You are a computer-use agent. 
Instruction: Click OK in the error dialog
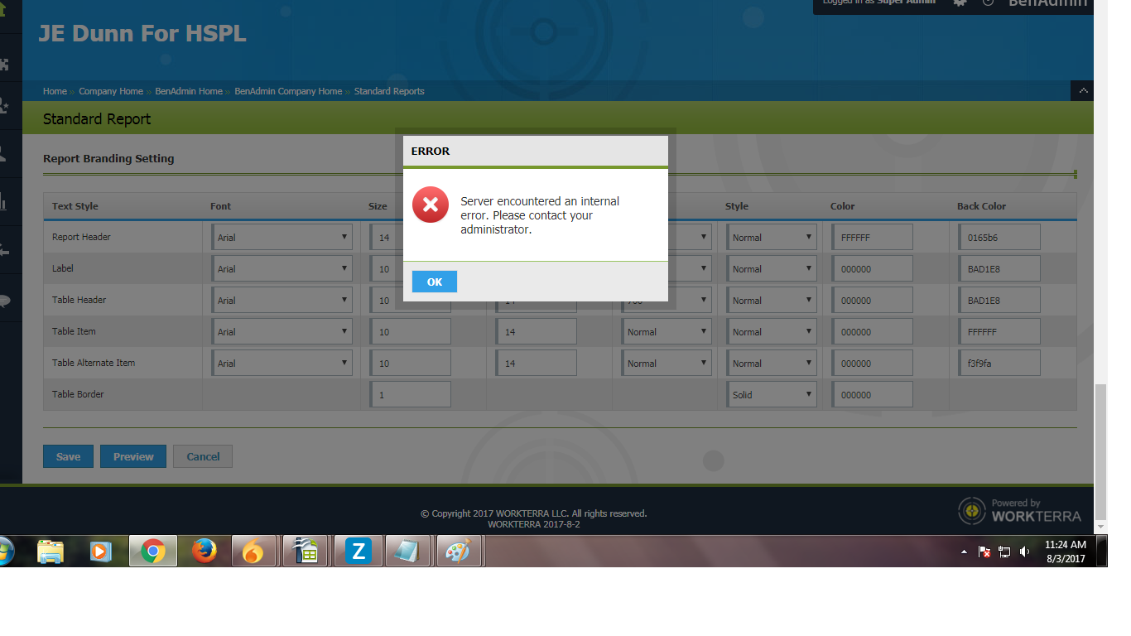434,282
